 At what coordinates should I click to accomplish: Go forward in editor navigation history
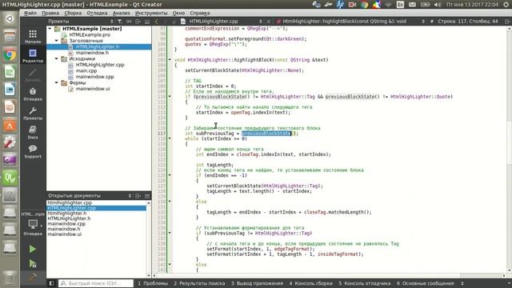pyautogui.click(x=166, y=22)
